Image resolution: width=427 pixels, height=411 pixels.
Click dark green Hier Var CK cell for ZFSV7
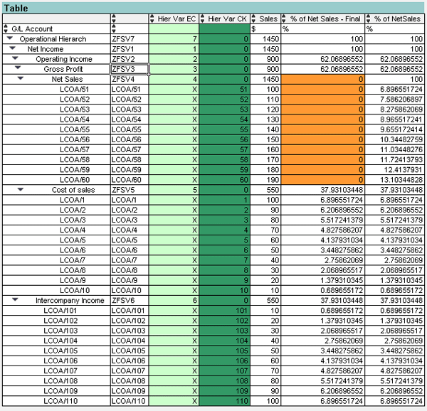click(223, 38)
